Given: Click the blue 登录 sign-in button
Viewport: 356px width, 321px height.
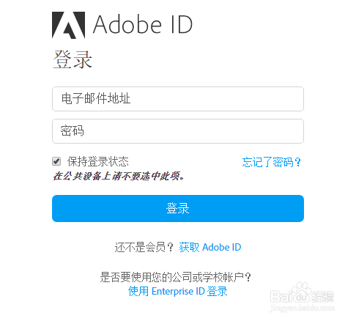Looking at the screenshot, I should 178,208.
